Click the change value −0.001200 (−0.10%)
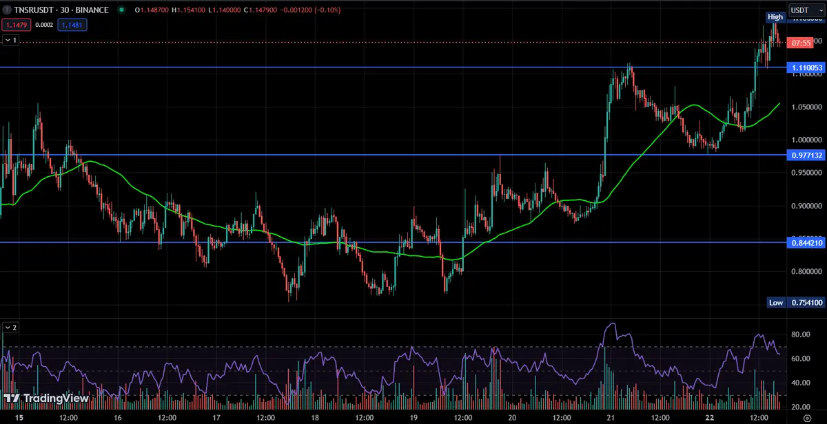This screenshot has height=424, width=827. (310, 10)
